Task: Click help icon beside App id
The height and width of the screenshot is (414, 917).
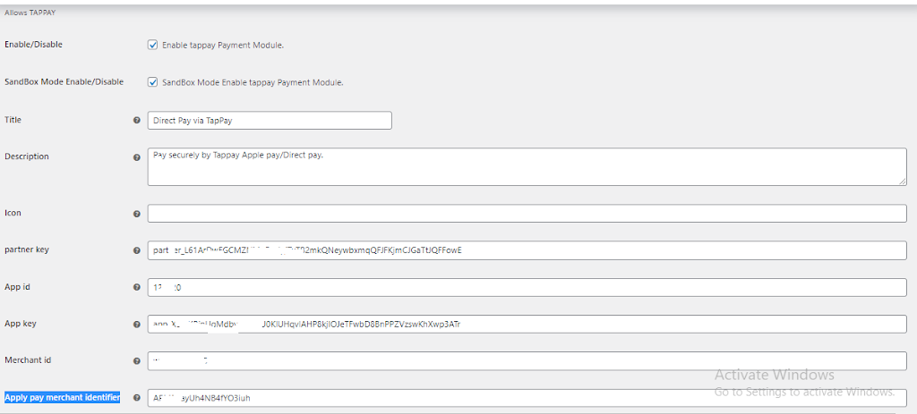Action: click(x=137, y=288)
